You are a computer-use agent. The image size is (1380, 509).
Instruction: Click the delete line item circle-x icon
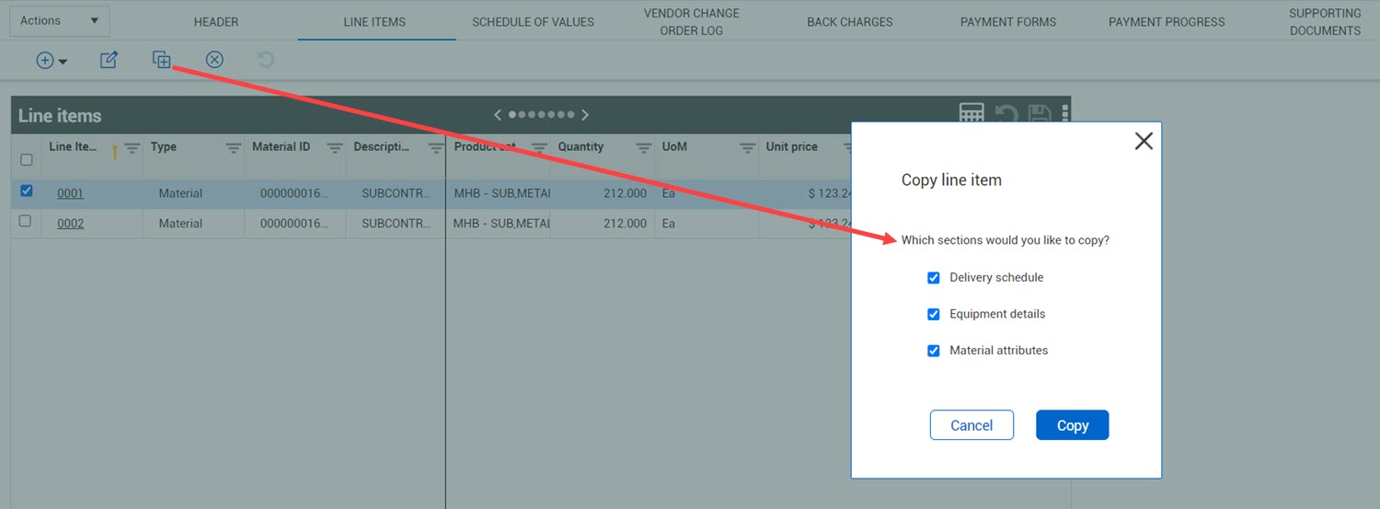(214, 60)
